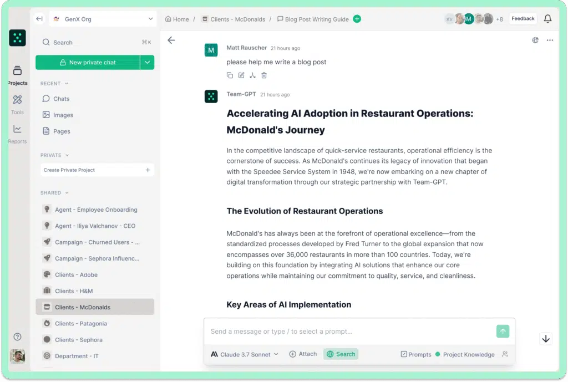Open the Reports section in left rail
The width and height of the screenshot is (568, 382).
[x=17, y=134]
